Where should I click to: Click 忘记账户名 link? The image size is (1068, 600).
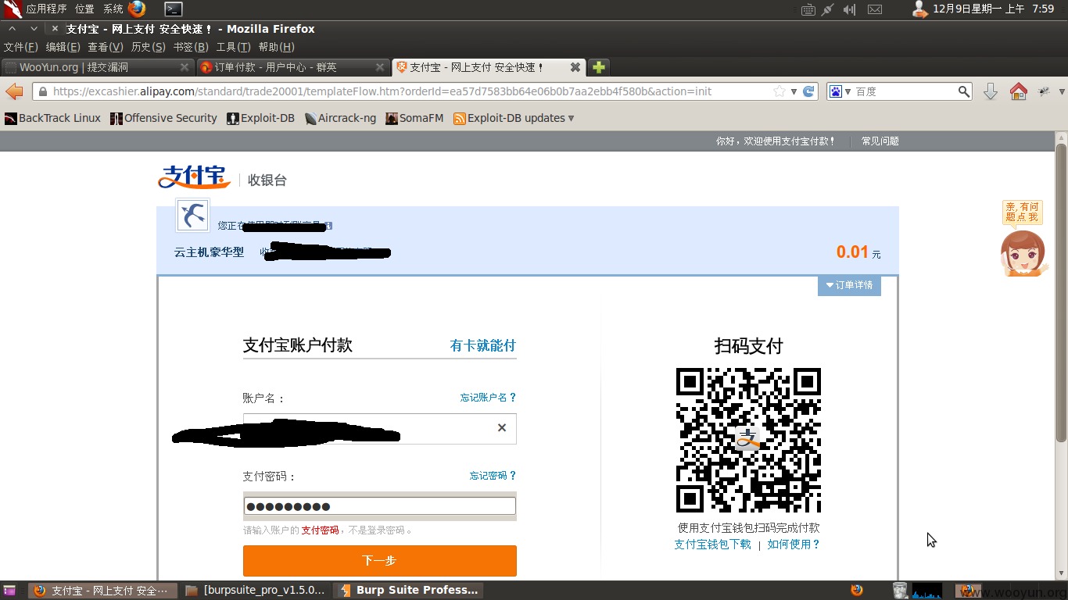coord(488,398)
